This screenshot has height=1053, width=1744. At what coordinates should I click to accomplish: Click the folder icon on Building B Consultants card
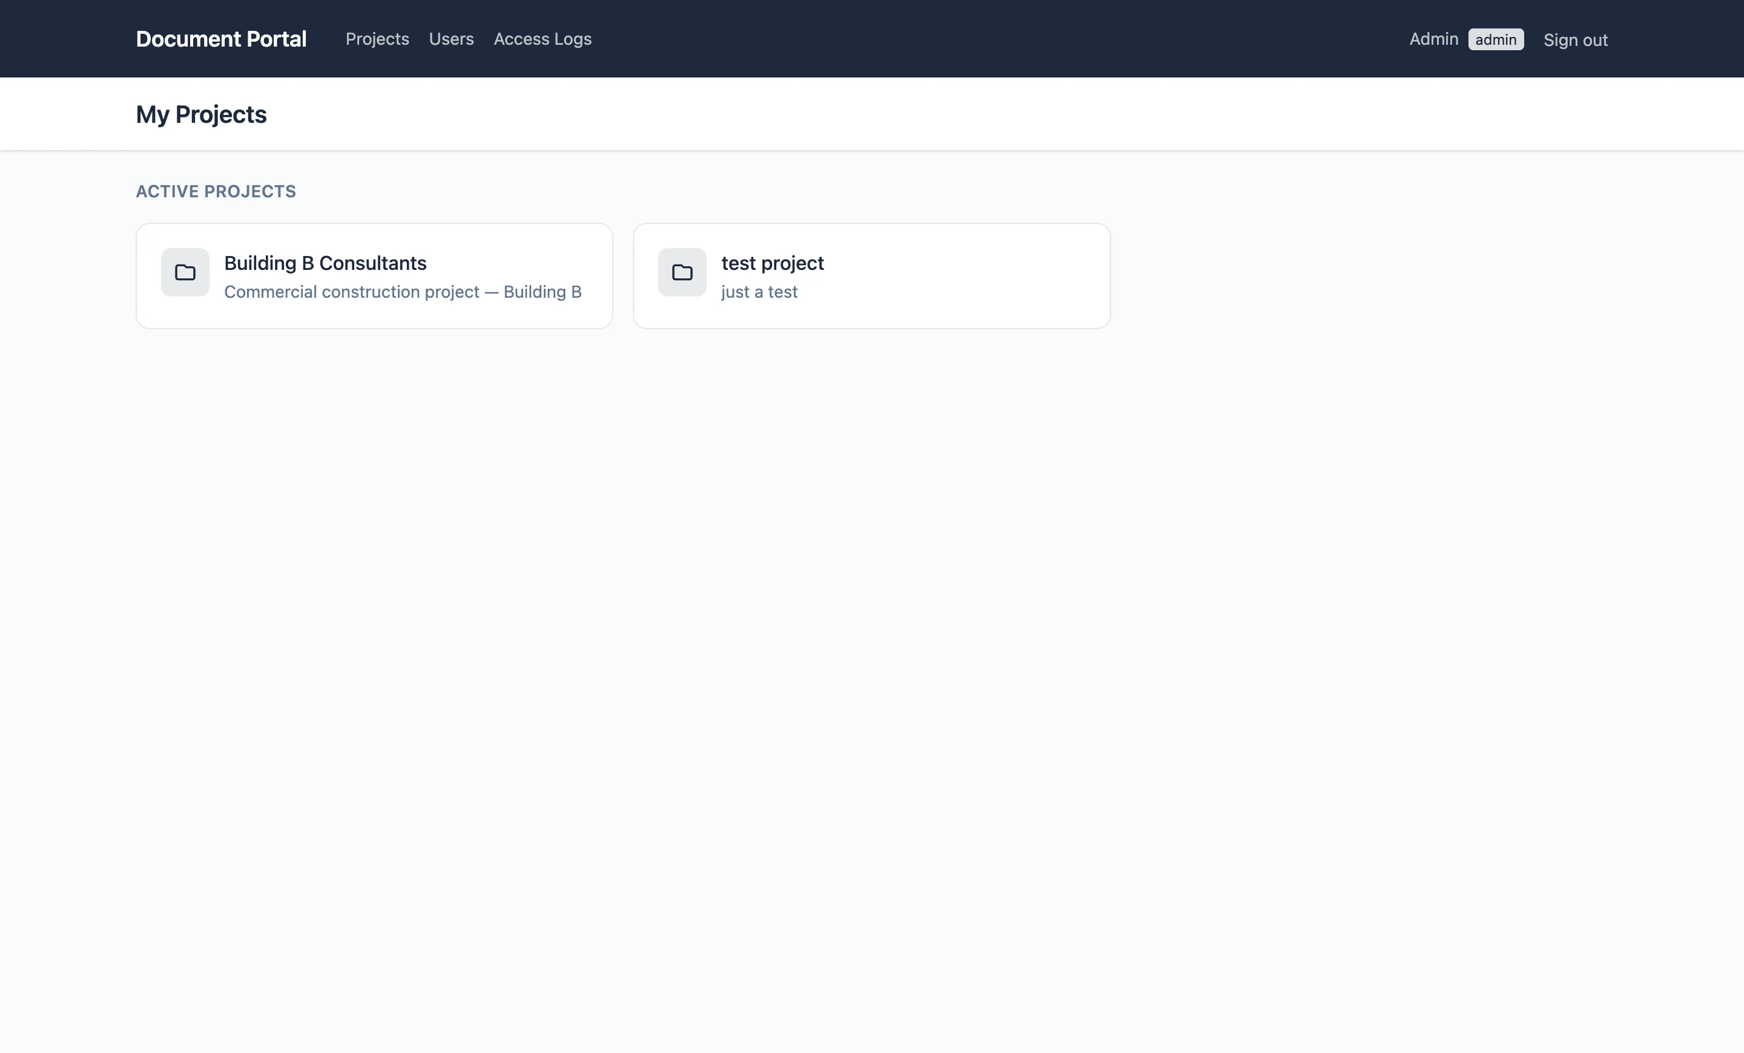tap(184, 273)
